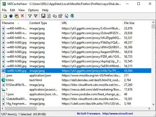This screenshot has height=117, width=156.
Task: Click the script icon of the nexus.dell.com row
Action: pyautogui.click(x=3, y=89)
